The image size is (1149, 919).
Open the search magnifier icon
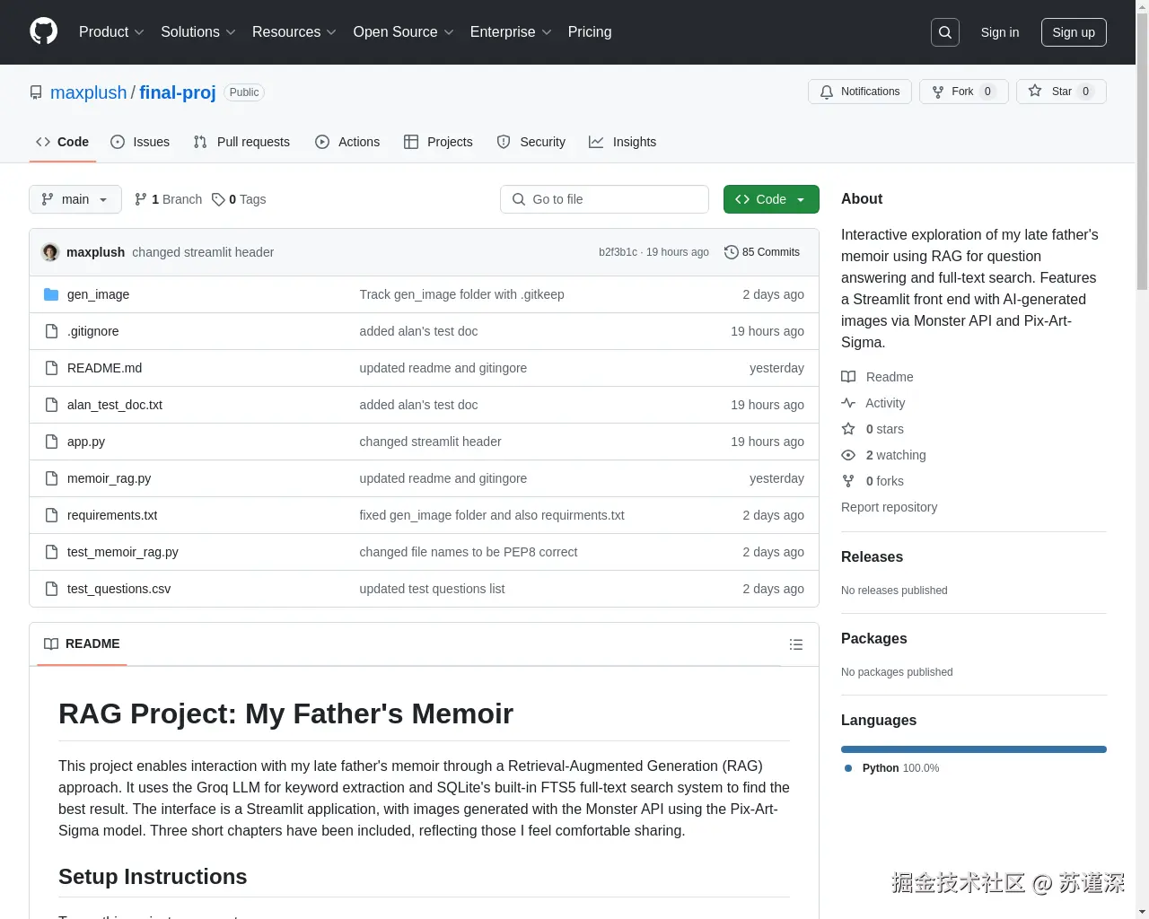pyautogui.click(x=945, y=32)
